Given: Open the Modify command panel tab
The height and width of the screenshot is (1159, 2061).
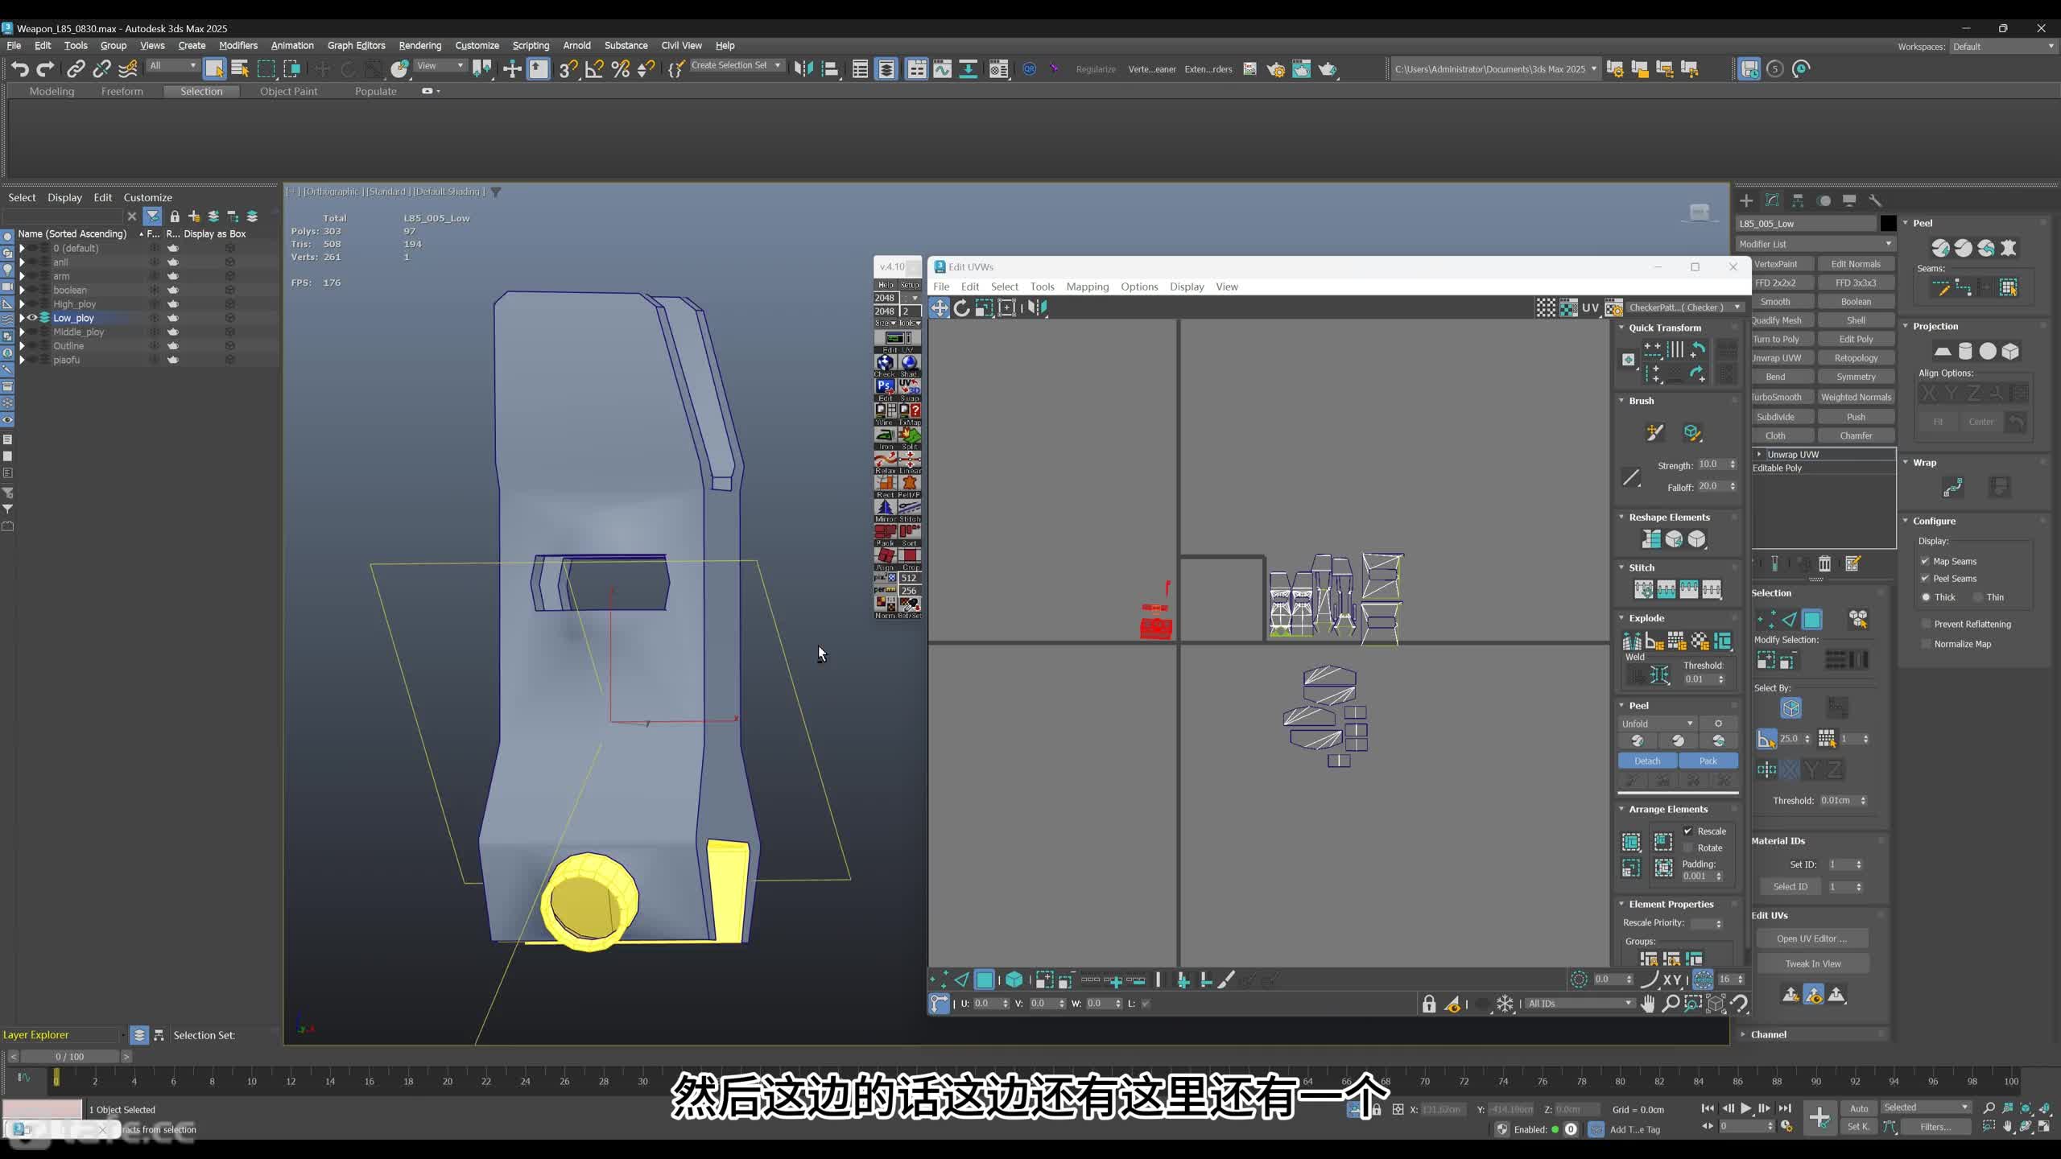Looking at the screenshot, I should [x=1772, y=200].
